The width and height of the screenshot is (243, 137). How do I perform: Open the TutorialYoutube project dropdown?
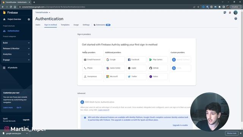point(43,13)
